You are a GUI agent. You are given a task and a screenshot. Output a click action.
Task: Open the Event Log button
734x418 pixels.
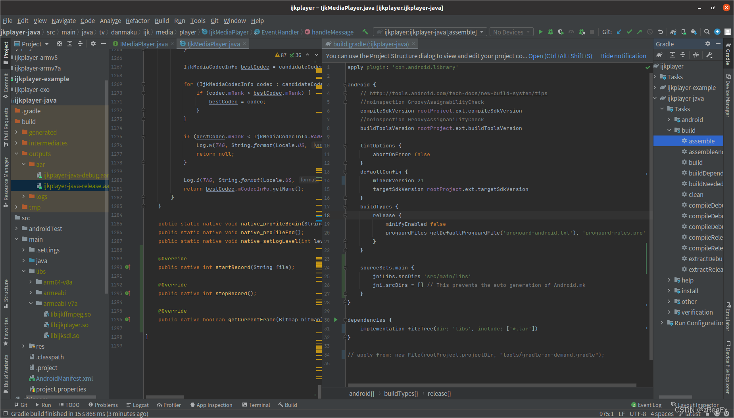646,405
